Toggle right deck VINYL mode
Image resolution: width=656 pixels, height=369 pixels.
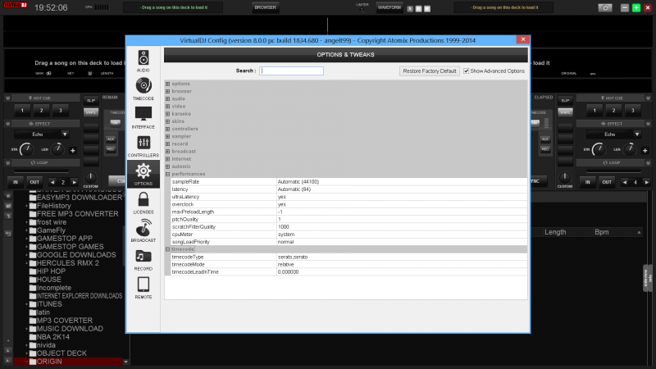pyautogui.click(x=565, y=112)
